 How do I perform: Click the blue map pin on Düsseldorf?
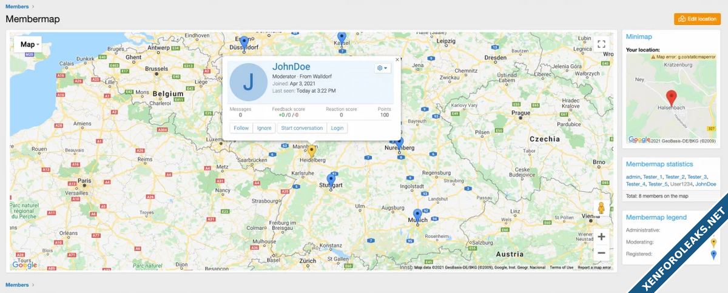244,41
